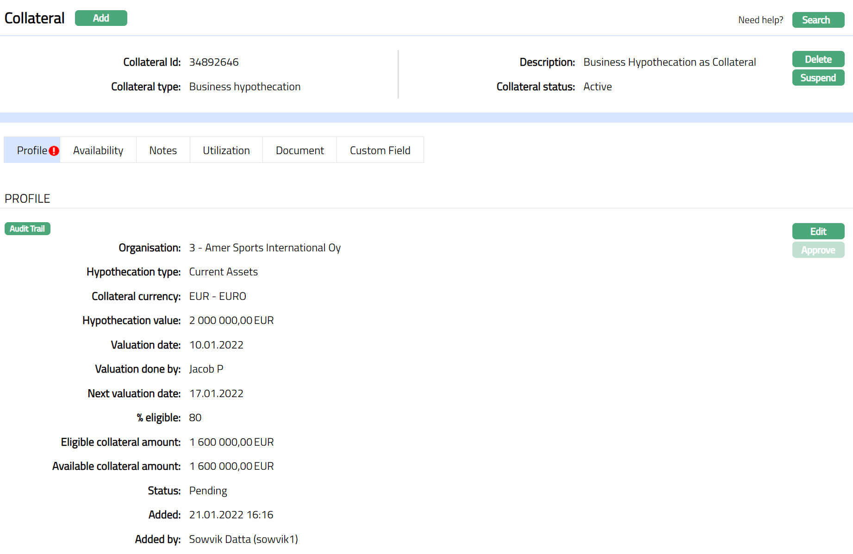View the Audit Trail

(27, 229)
